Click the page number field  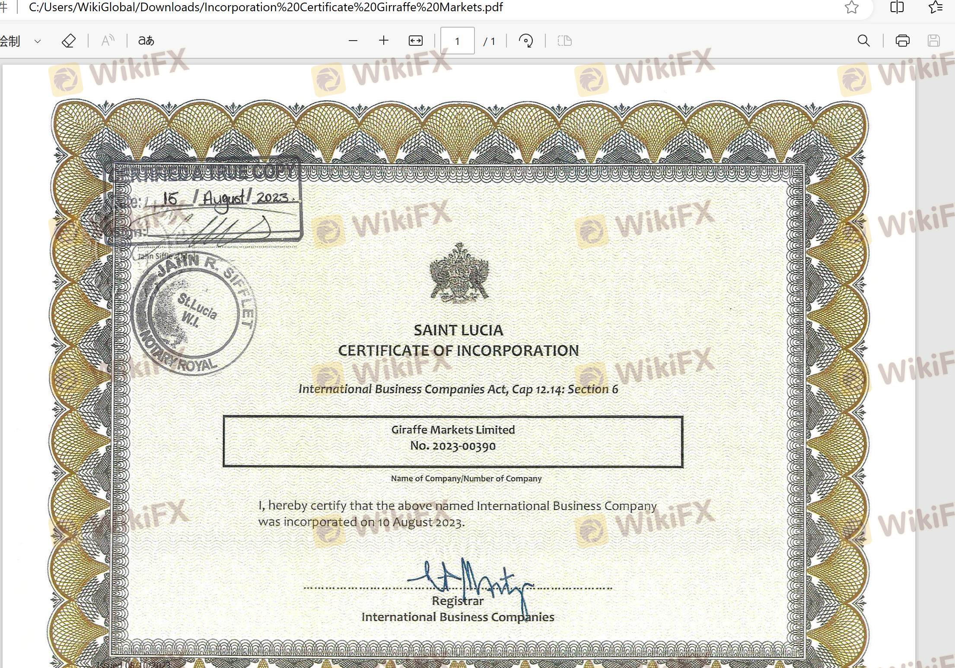457,41
